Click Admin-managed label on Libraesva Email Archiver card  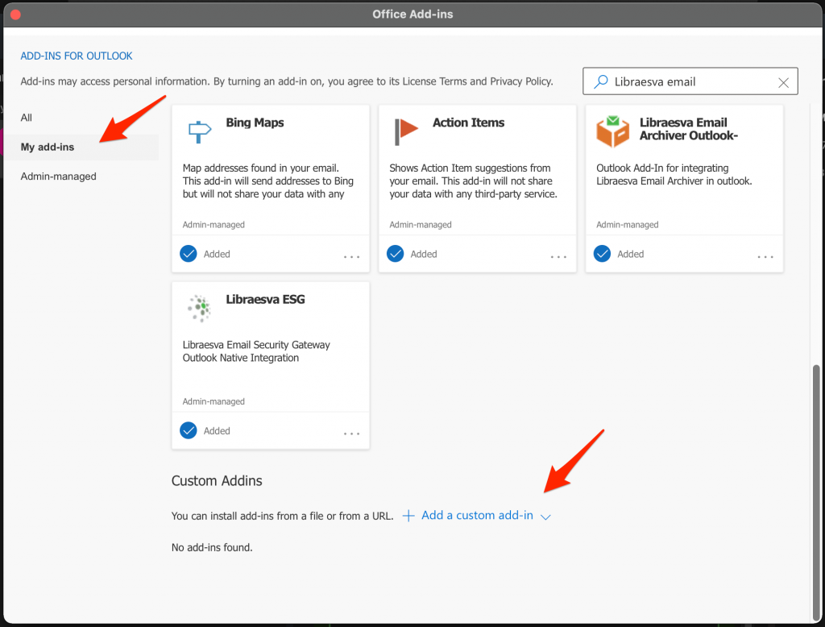click(x=627, y=225)
